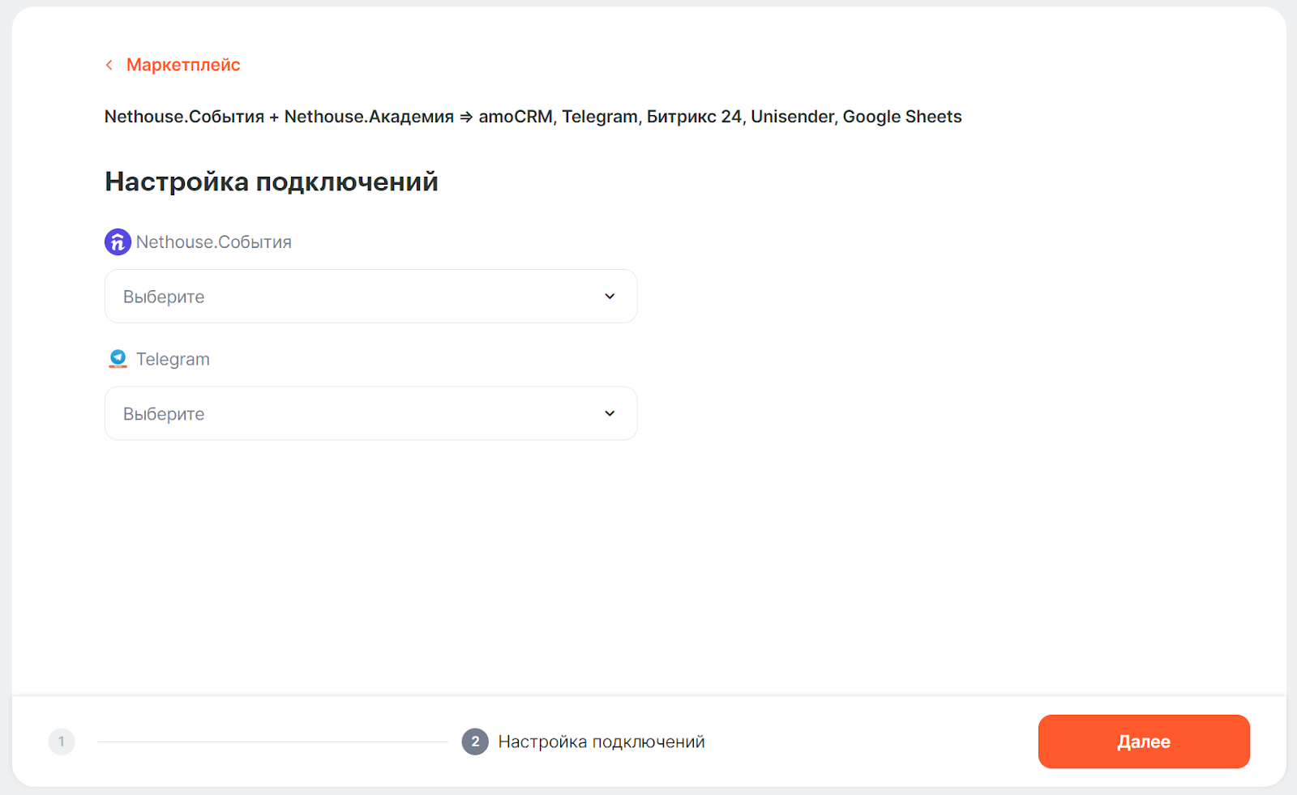The width and height of the screenshot is (1297, 795).
Task: Click the Telegram connection label
Action: [173, 359]
